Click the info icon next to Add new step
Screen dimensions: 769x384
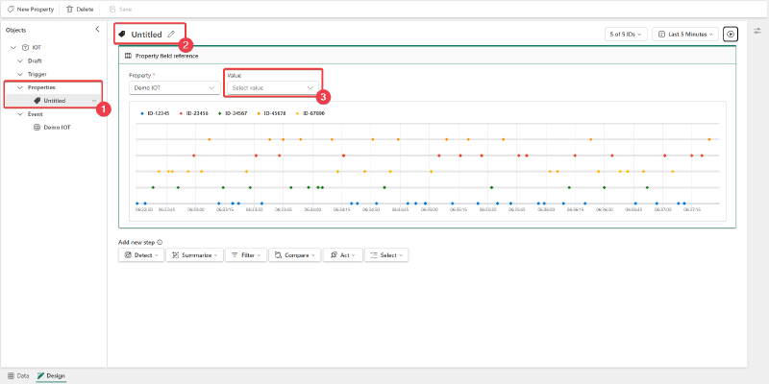pyautogui.click(x=160, y=242)
